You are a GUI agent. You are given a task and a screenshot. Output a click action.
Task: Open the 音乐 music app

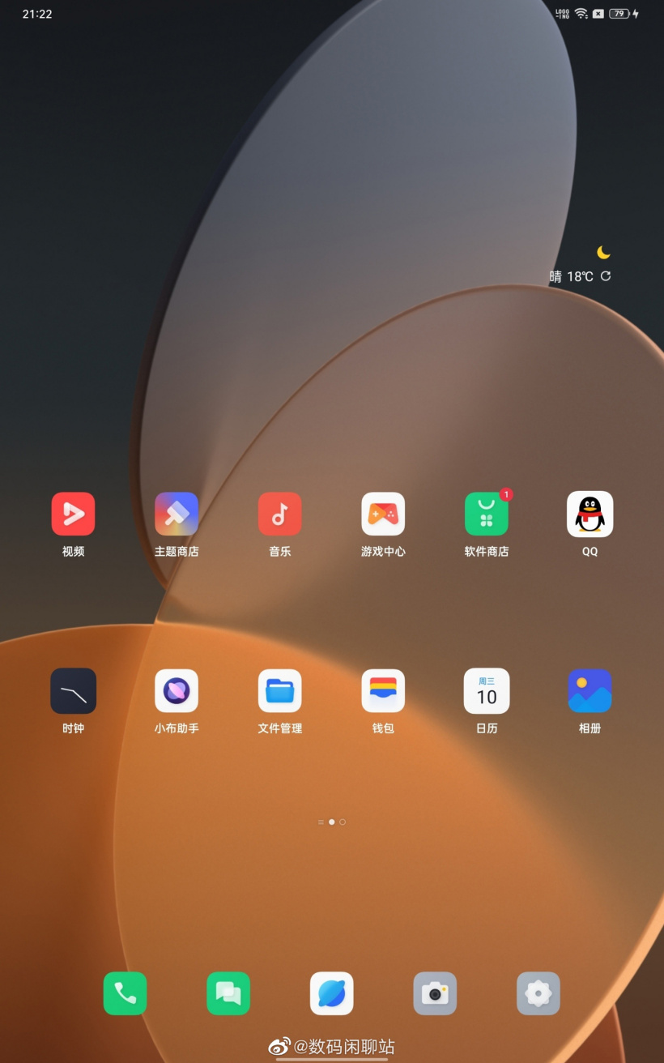279,514
